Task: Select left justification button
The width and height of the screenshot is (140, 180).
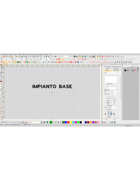Action: [105, 114]
